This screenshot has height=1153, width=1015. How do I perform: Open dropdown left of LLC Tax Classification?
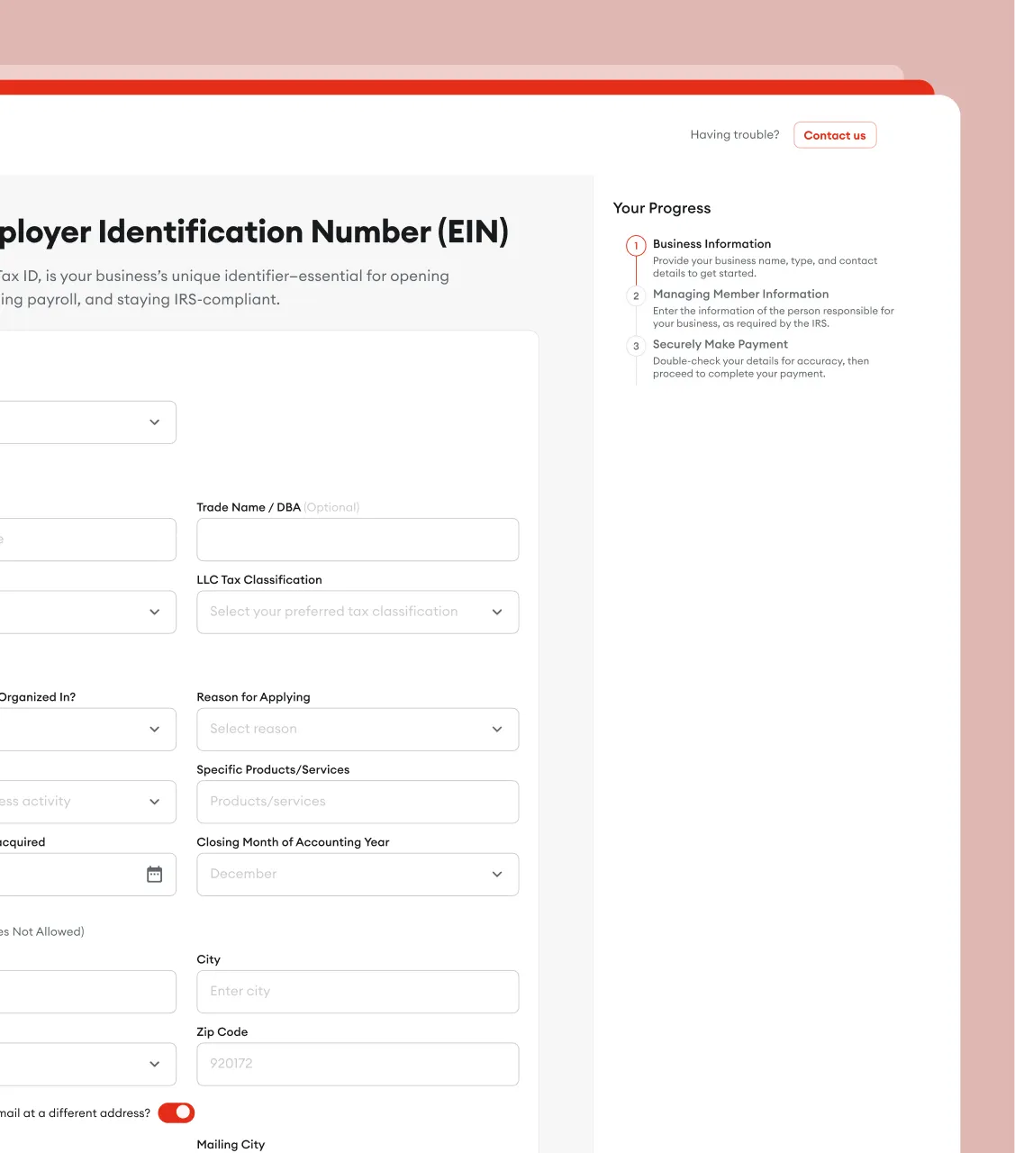point(87,612)
